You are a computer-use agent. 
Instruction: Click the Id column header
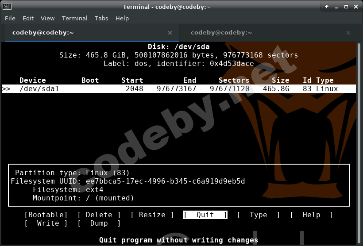(x=307, y=80)
